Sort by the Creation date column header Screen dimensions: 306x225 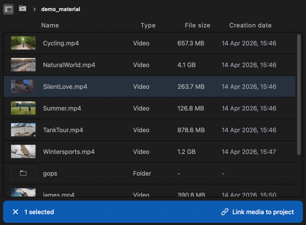250,25
